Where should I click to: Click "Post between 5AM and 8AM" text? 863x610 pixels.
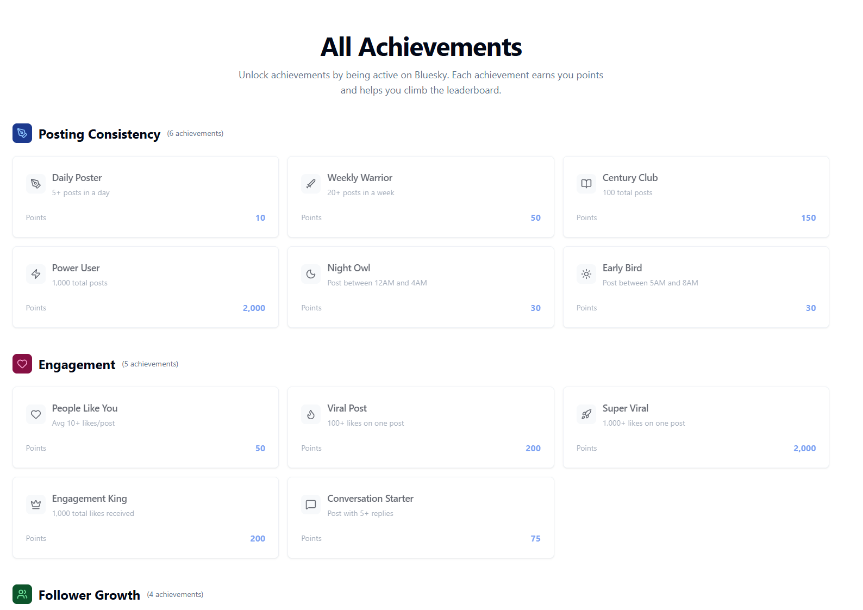(x=650, y=283)
